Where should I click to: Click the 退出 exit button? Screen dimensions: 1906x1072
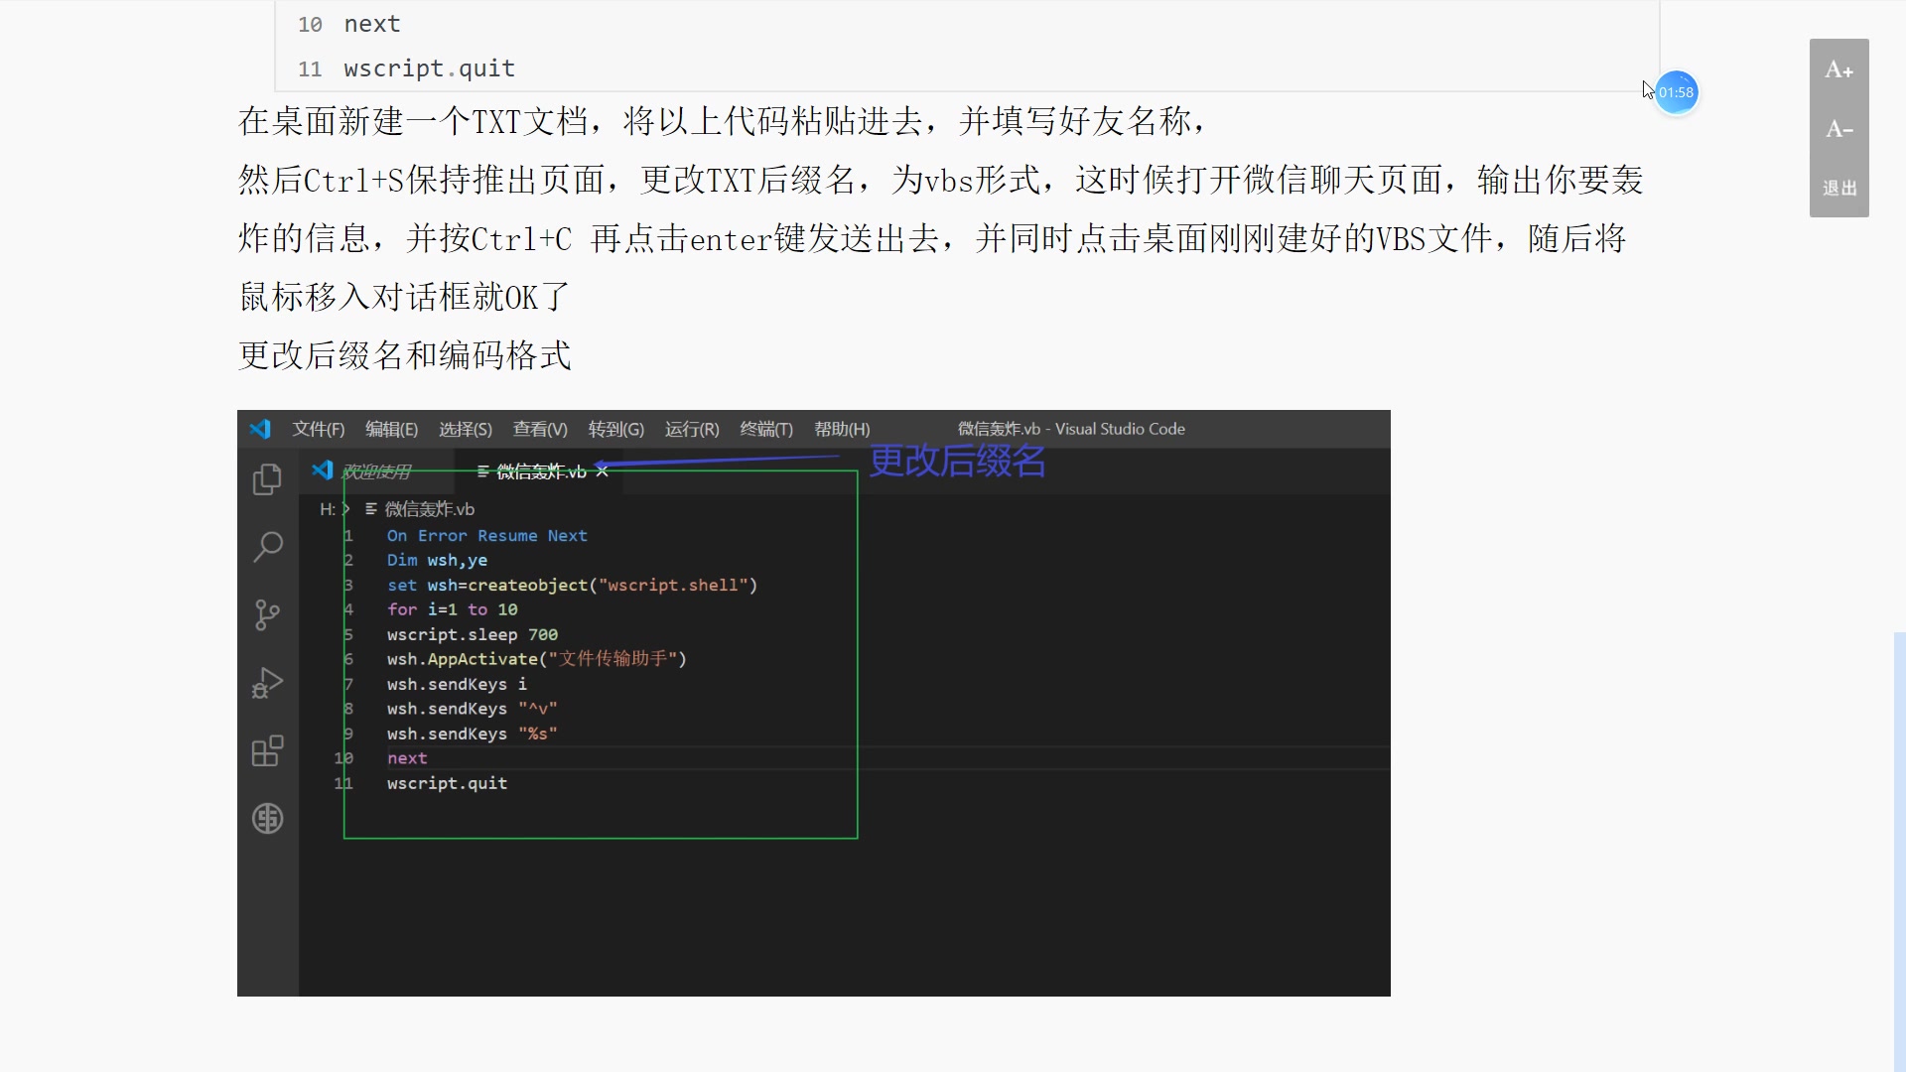(1838, 188)
